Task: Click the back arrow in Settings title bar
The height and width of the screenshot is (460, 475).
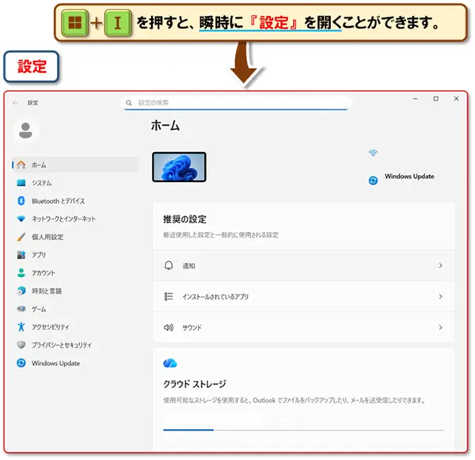Action: (x=16, y=103)
